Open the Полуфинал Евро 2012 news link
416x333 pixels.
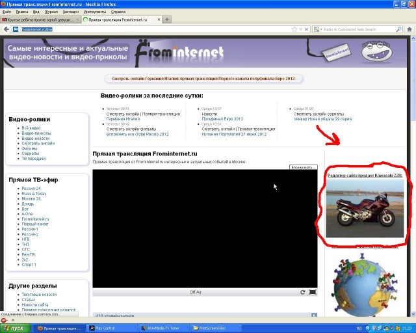point(222,118)
